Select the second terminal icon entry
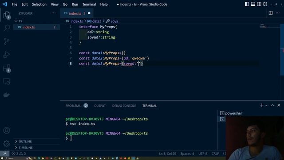Image resolution: width=284 pixels, height=160 pixels. click(x=222, y=119)
